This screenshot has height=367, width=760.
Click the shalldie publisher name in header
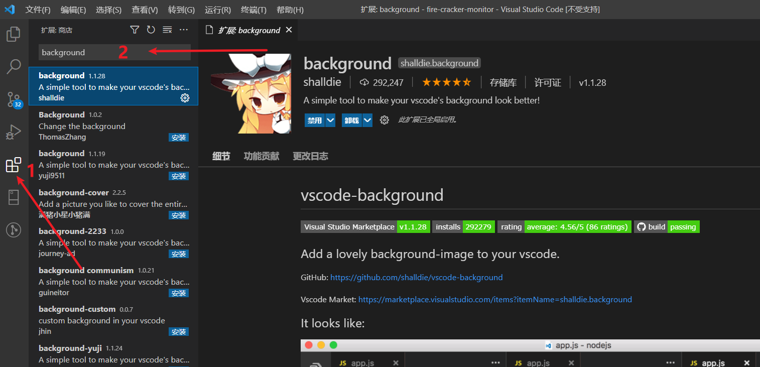pyautogui.click(x=322, y=82)
